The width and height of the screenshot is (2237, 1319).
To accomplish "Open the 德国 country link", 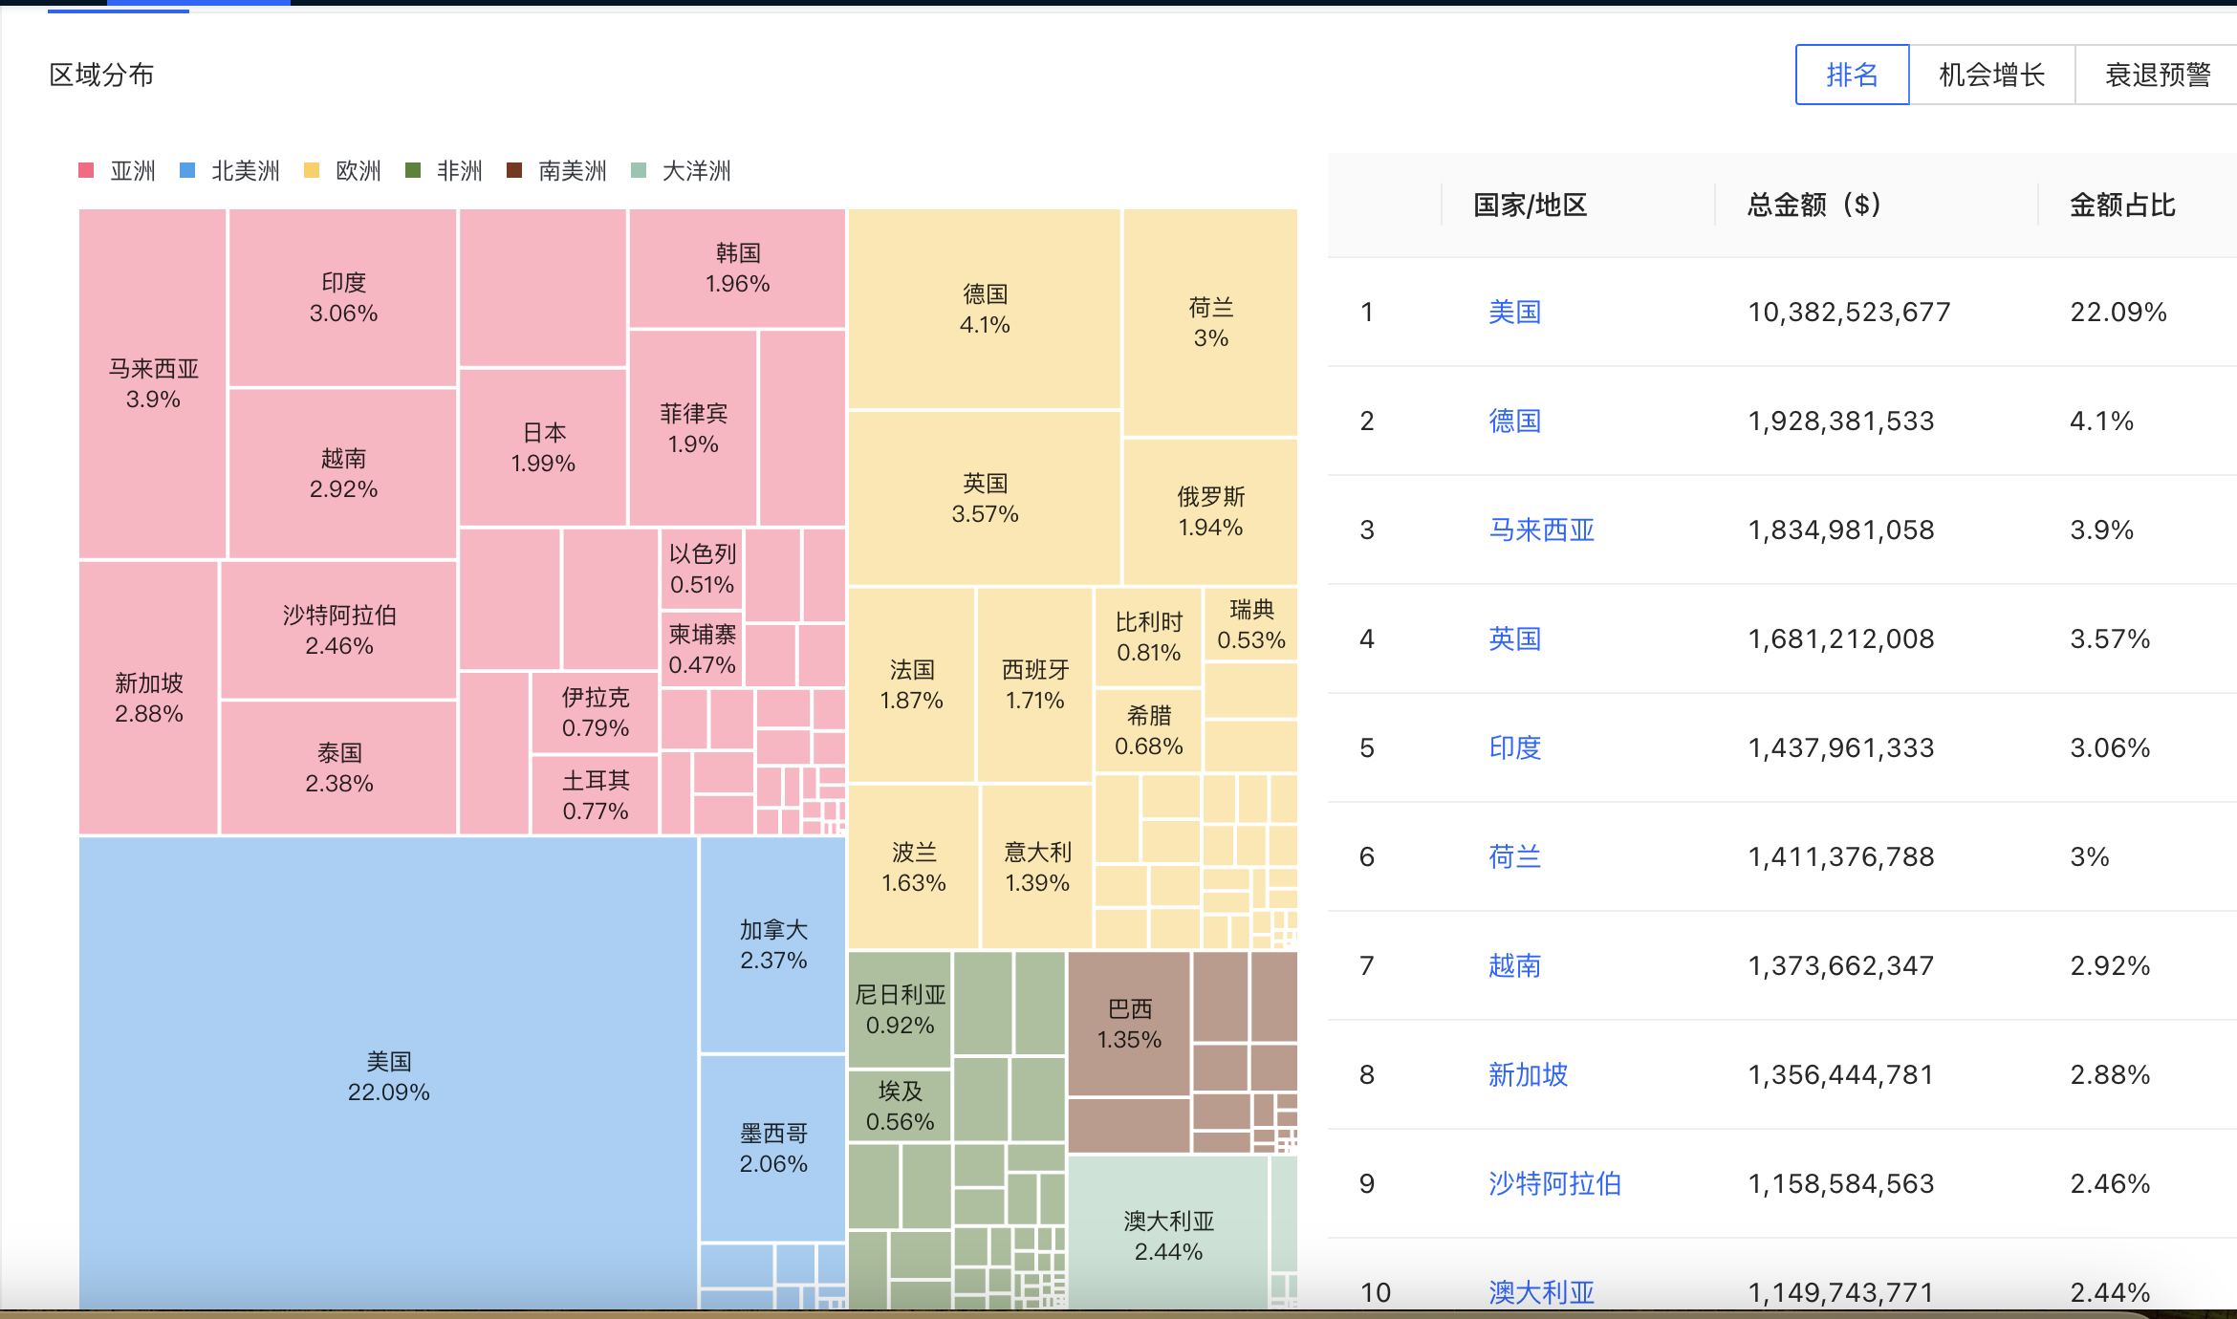I will (1514, 421).
